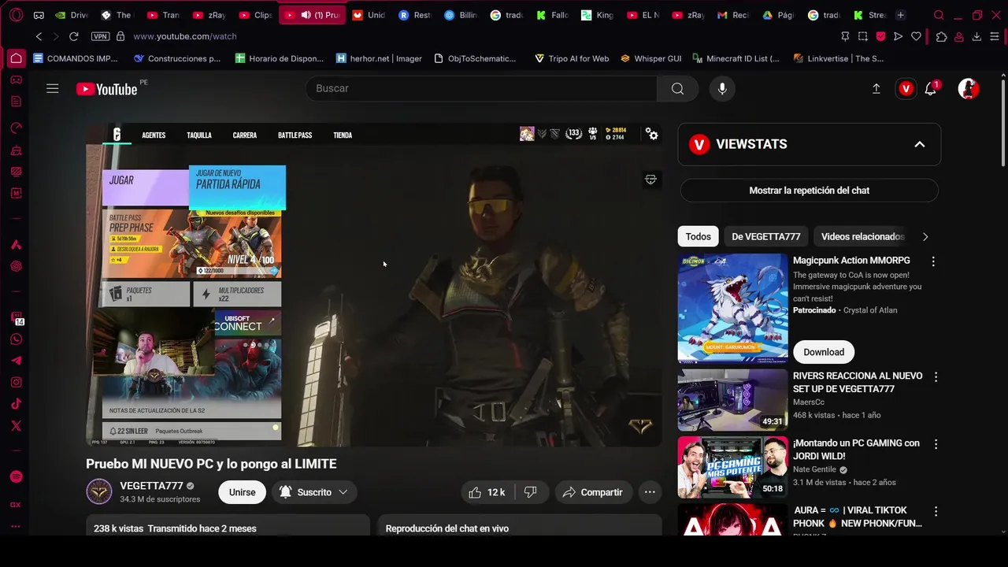The image size is (1008, 567).
Task: Open Spotify in the Opera sidebar
Action: click(16, 477)
